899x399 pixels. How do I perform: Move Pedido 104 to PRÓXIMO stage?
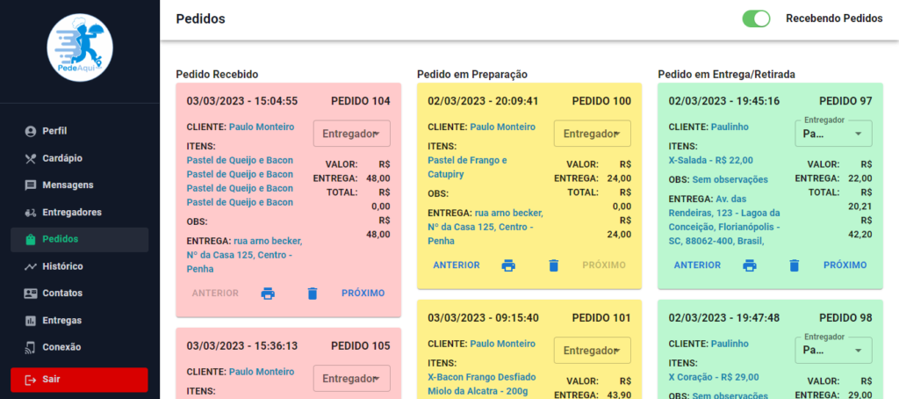[x=363, y=294]
